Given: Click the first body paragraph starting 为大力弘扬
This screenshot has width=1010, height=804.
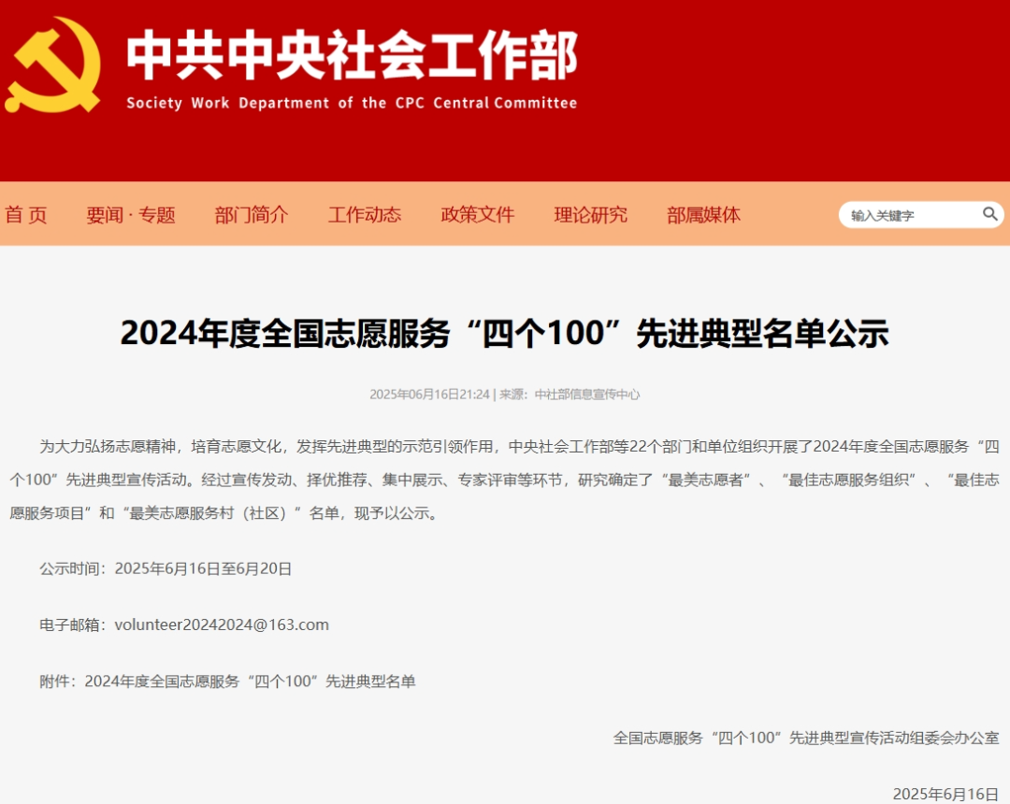Looking at the screenshot, I should 504,480.
